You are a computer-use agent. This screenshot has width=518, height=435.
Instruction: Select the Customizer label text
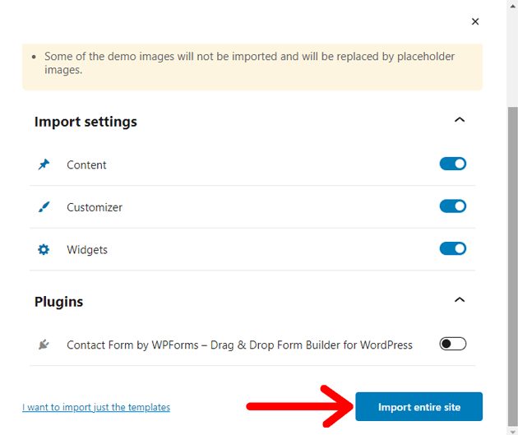[95, 208]
